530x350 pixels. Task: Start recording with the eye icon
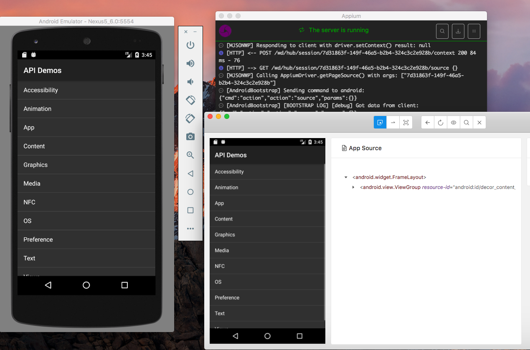pyautogui.click(x=454, y=123)
